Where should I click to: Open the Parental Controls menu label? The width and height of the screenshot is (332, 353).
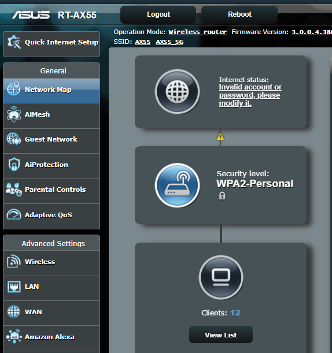coord(55,189)
